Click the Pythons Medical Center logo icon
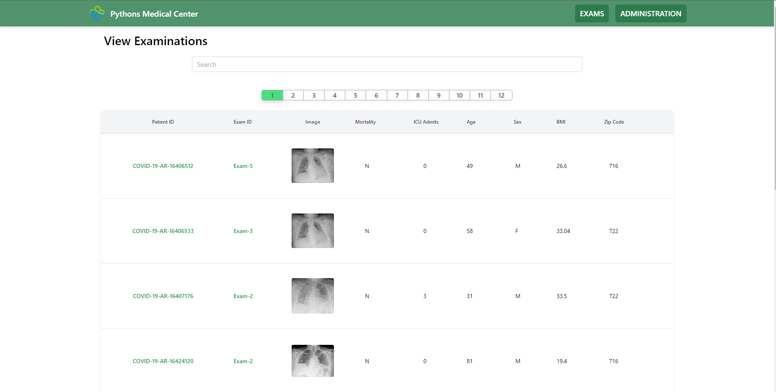Screen dimensions: 776x392 click(x=97, y=13)
